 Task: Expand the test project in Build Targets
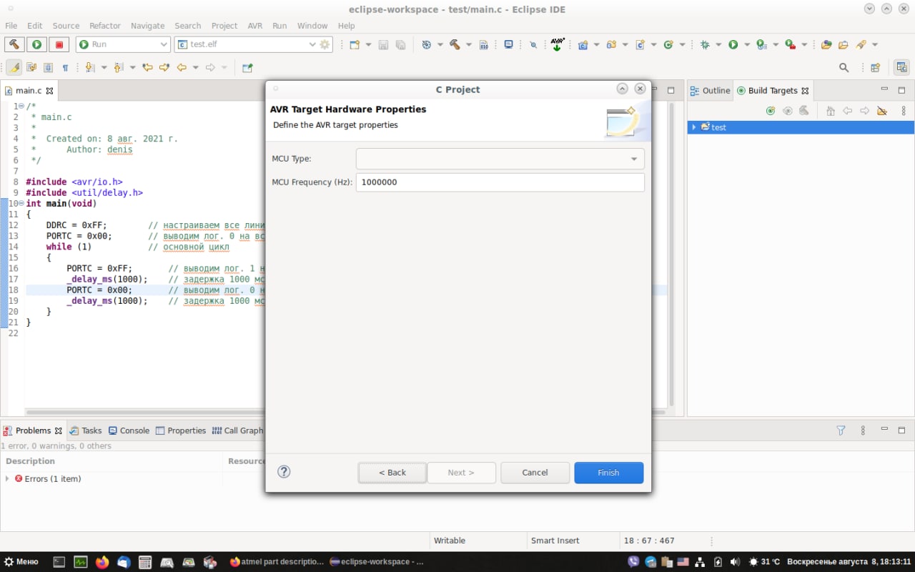[x=693, y=127]
